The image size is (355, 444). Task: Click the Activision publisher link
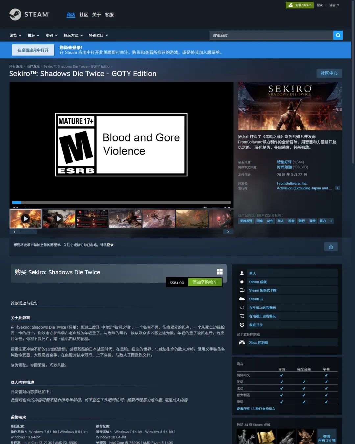(x=305, y=188)
